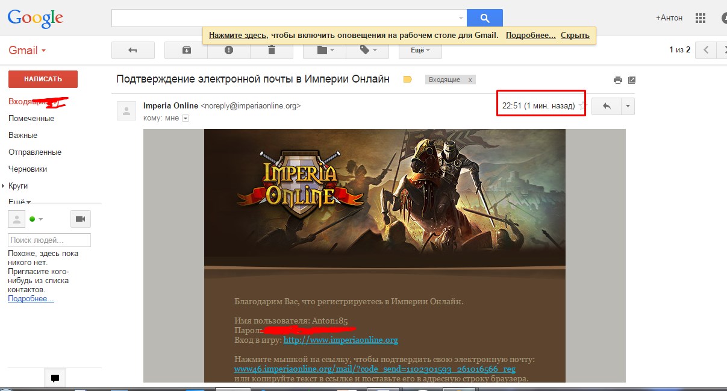Click the sender avatar icon
727x391 pixels.
point(126,111)
